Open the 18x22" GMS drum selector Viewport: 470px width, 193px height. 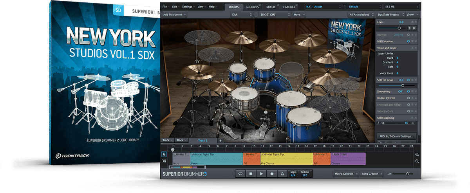point(275,14)
